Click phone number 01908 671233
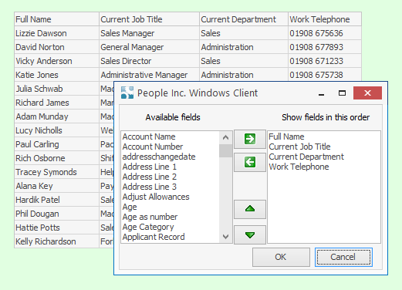402x290 pixels. click(x=325, y=61)
